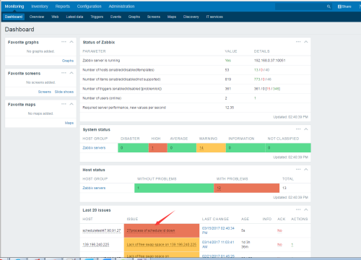Screen dimensions: 361x260
Task: Open System status widget options menu
Action: pyautogui.click(x=298, y=129)
